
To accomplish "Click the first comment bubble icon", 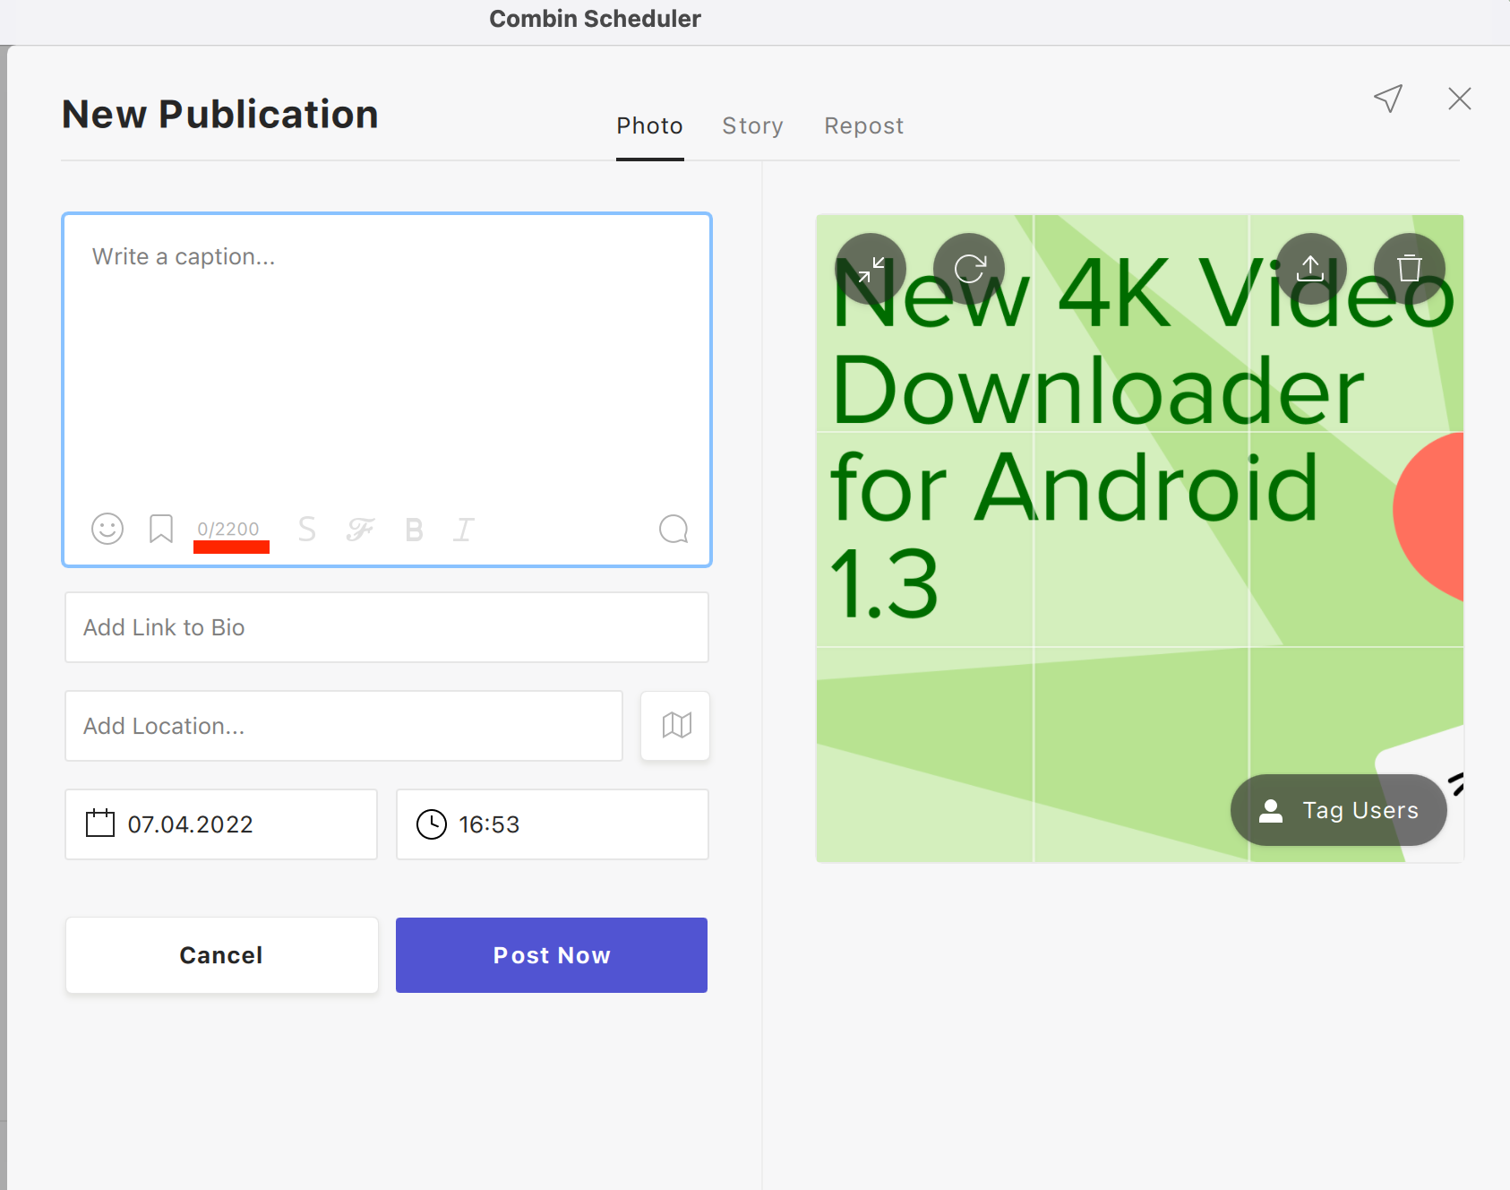I will [x=673, y=530].
